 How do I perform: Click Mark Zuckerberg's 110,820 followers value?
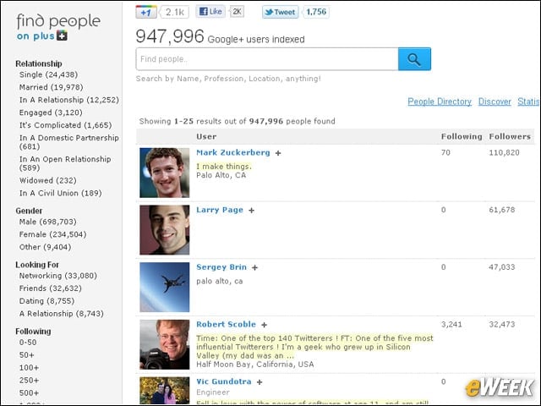click(x=504, y=152)
